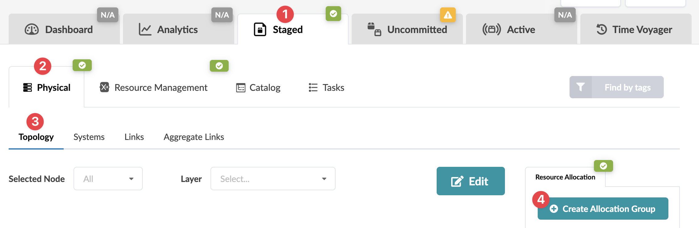This screenshot has width=699, height=228.
Task: Switch to the Systems tab
Action: click(x=89, y=137)
